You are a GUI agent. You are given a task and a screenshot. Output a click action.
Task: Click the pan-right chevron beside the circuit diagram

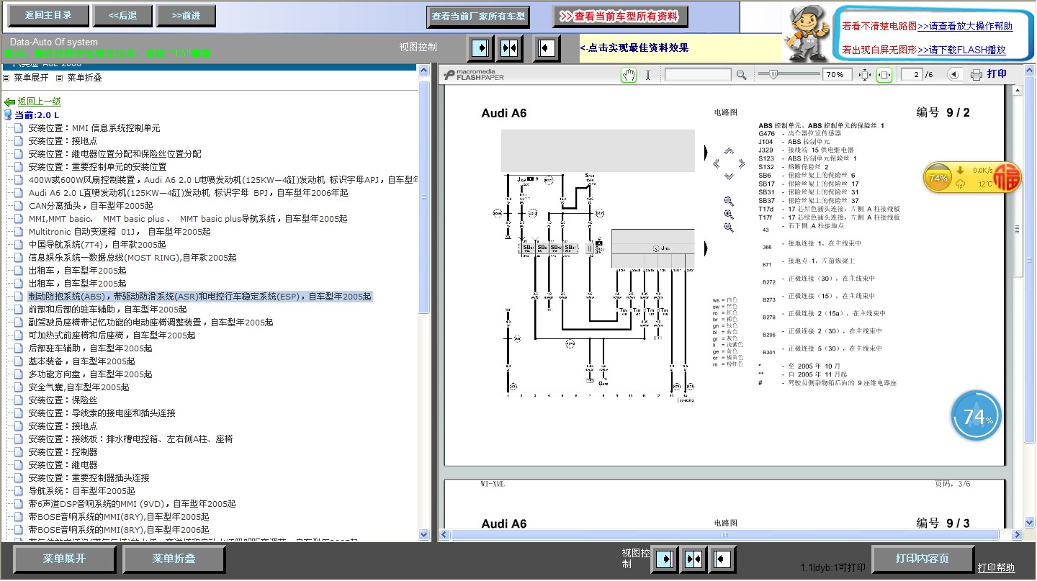742,163
